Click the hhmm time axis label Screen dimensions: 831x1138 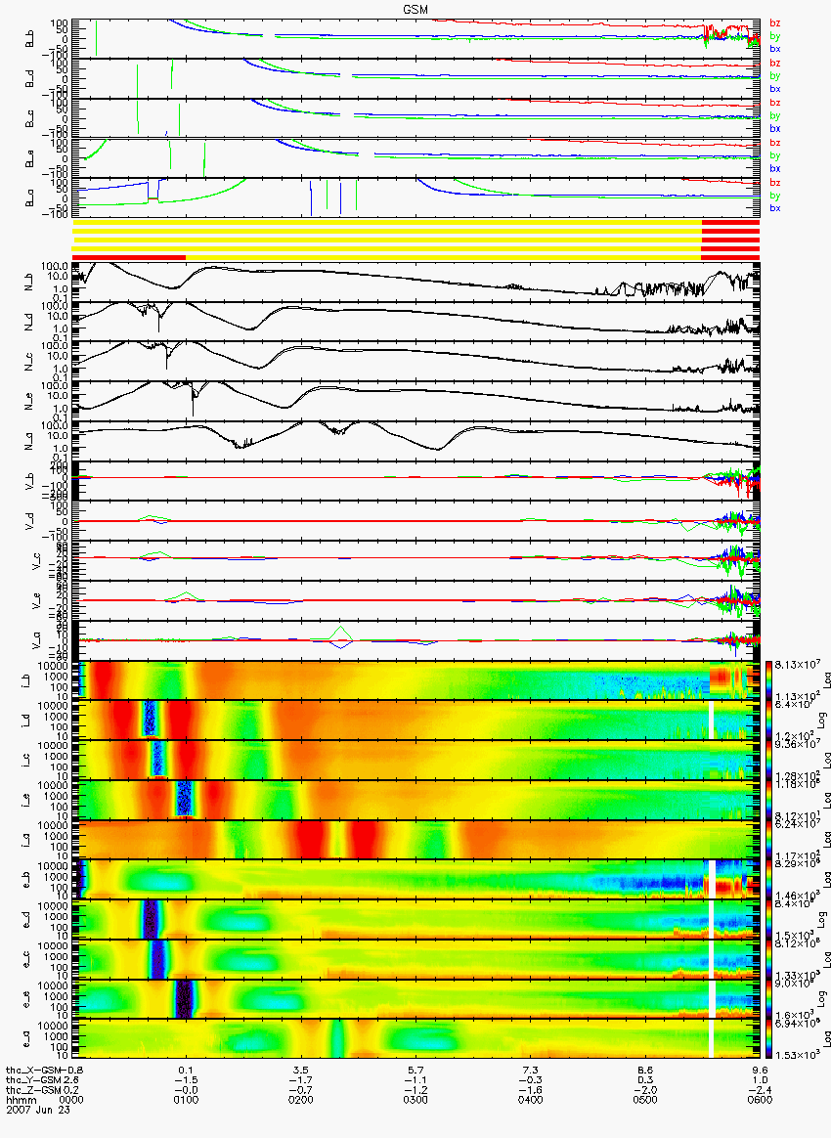(x=21, y=1100)
